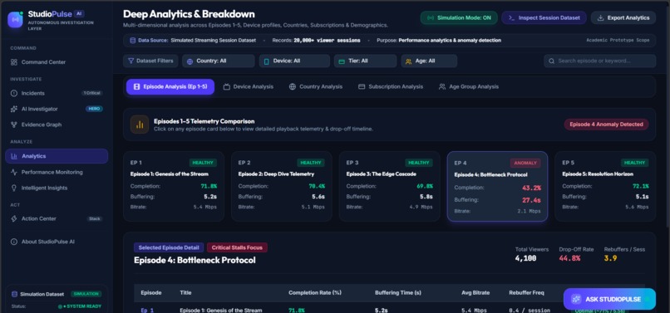Click the Data Source database icon
Viewport: 670px width, 313px height.
pos(132,41)
